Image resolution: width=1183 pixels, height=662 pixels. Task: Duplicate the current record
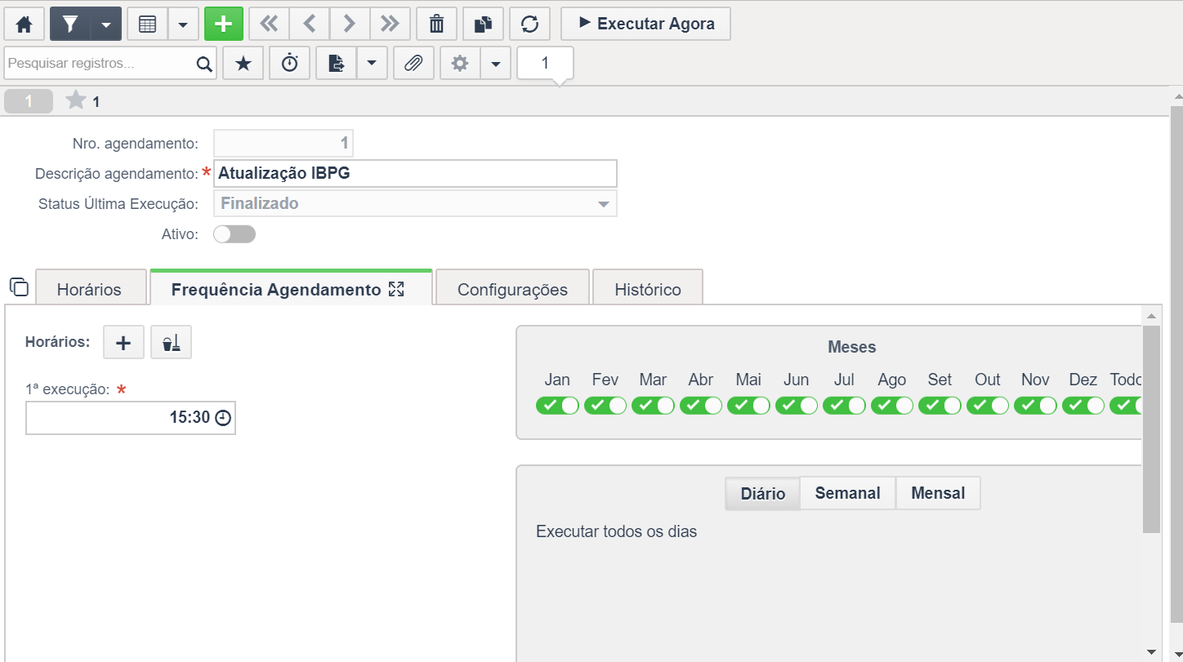[x=483, y=24]
